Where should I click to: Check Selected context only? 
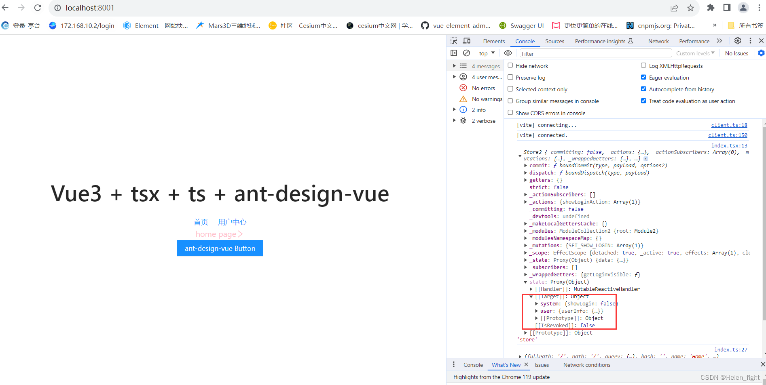(510, 89)
